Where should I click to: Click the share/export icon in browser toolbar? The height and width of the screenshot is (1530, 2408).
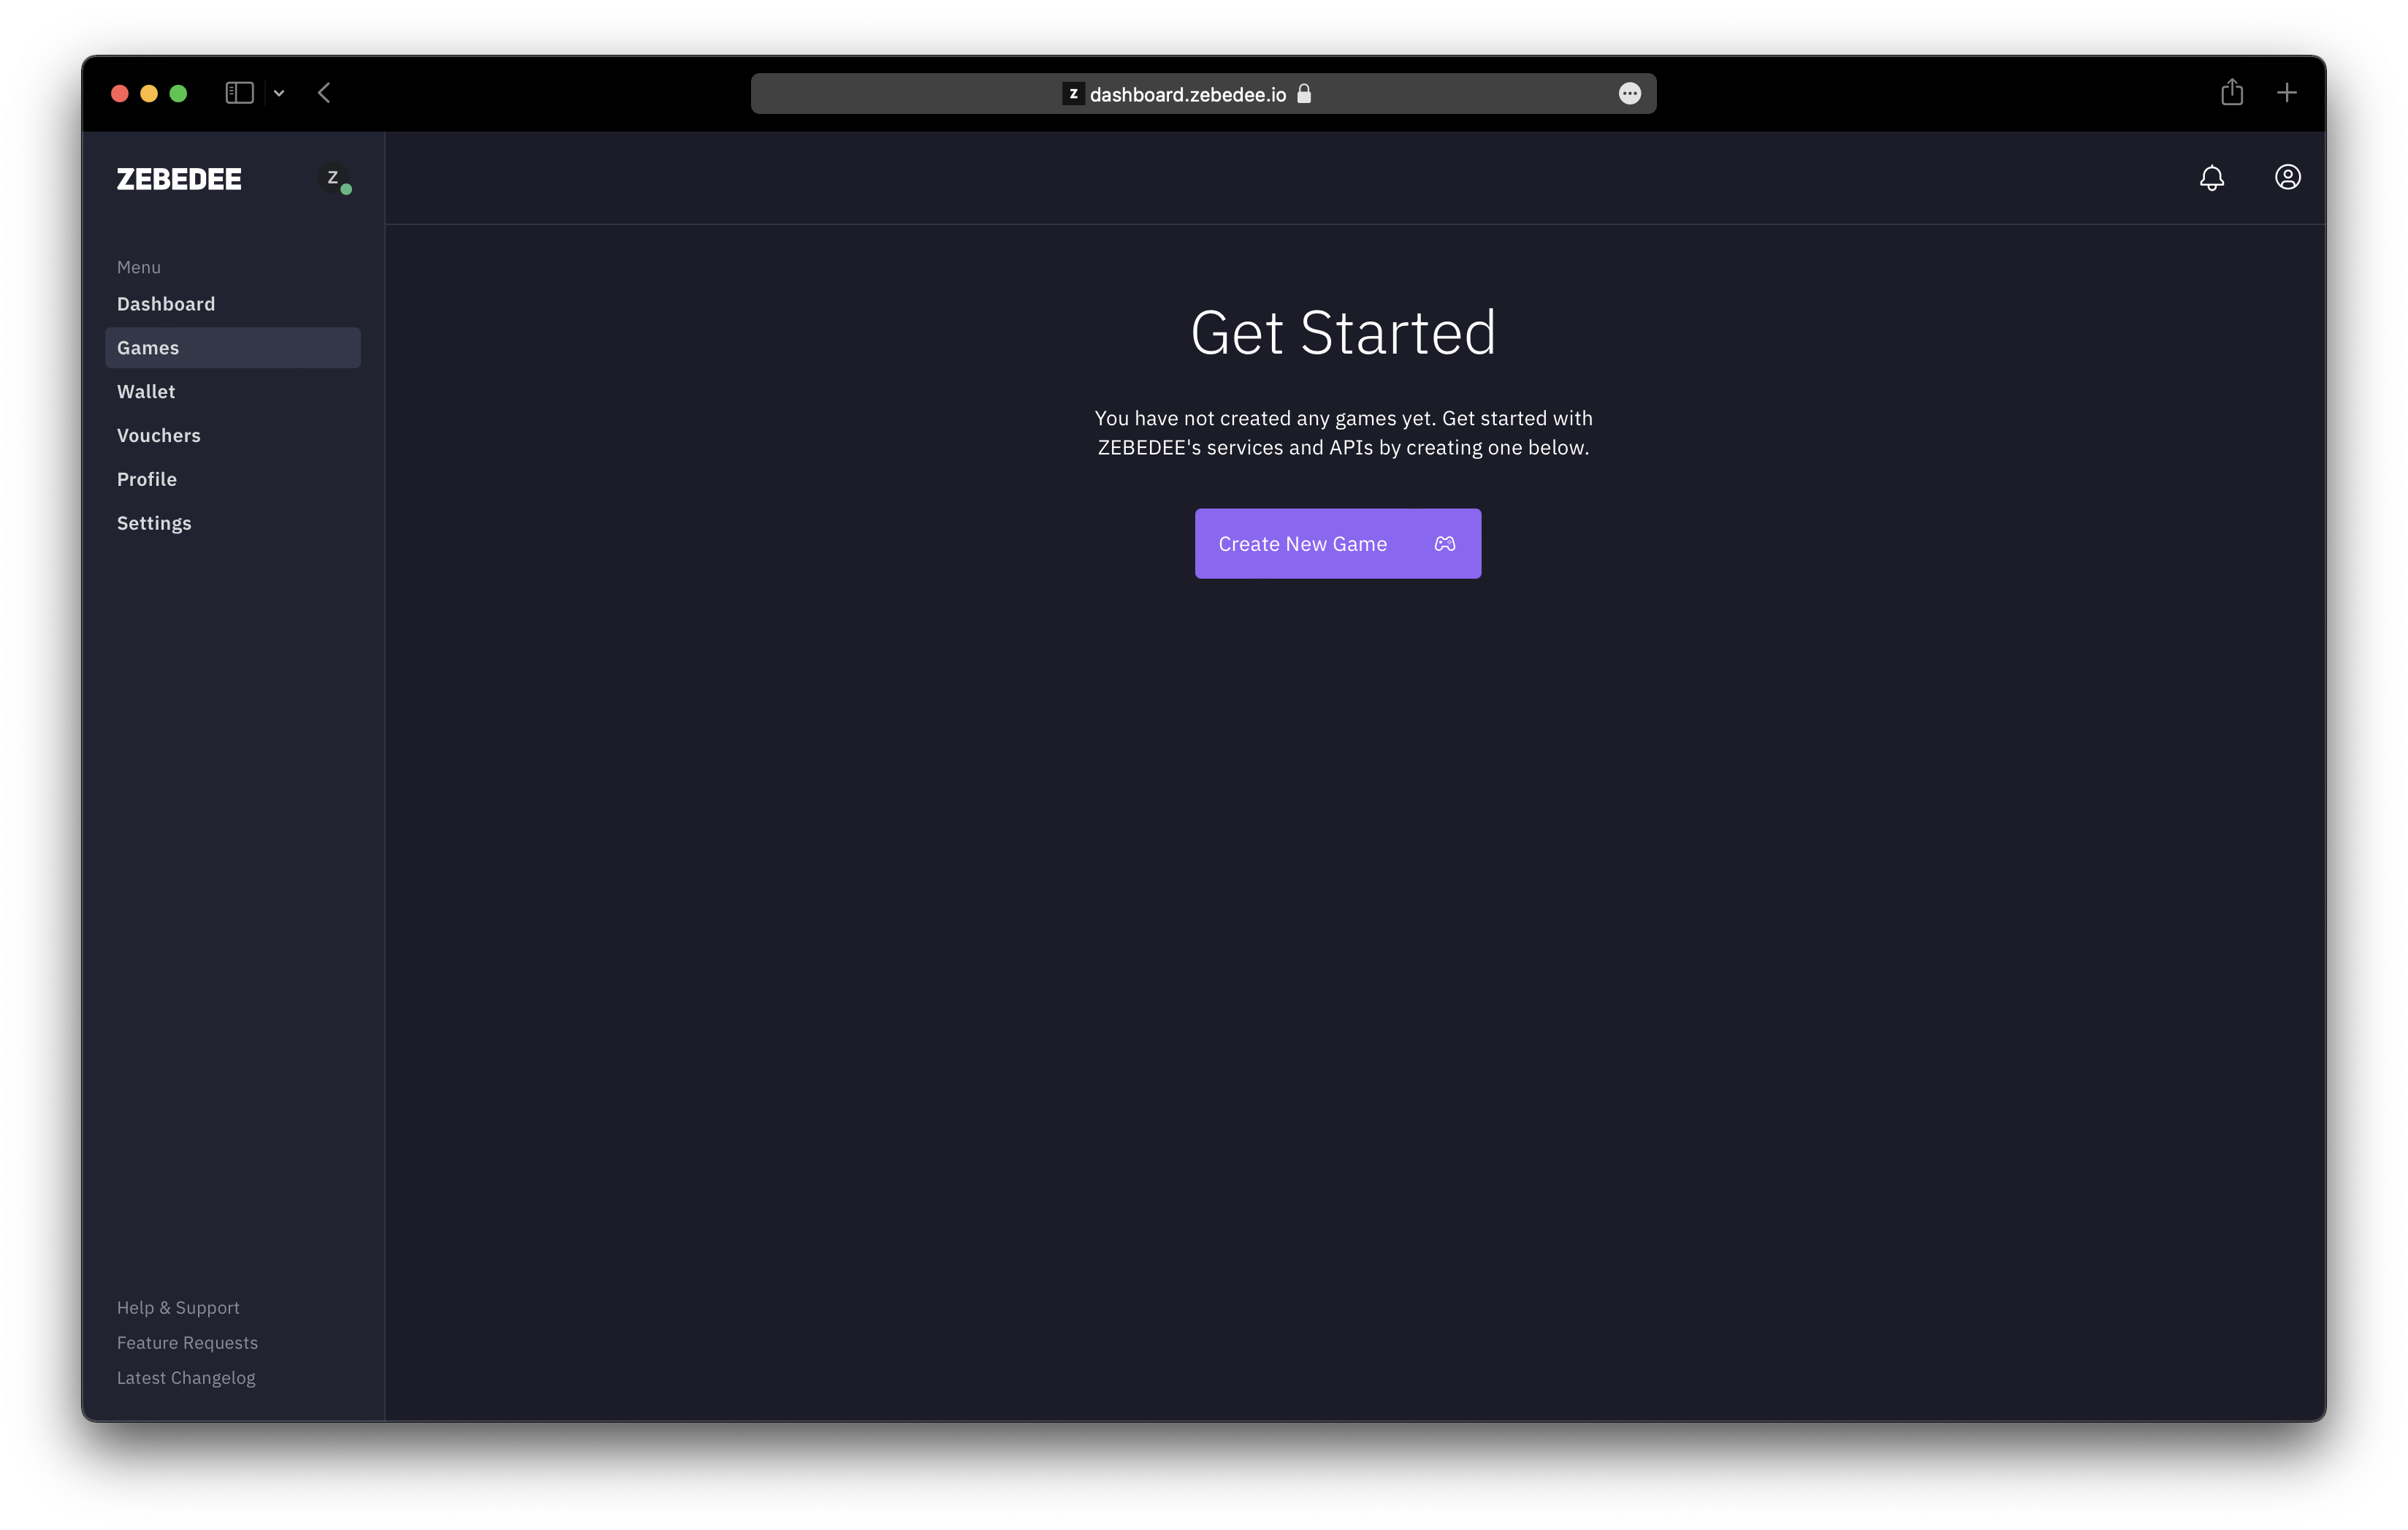[2229, 93]
